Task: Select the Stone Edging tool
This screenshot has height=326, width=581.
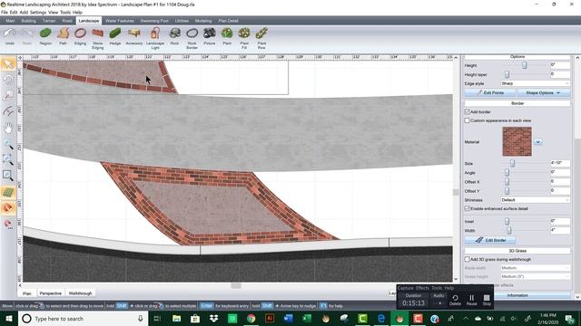Action: pyautogui.click(x=97, y=38)
